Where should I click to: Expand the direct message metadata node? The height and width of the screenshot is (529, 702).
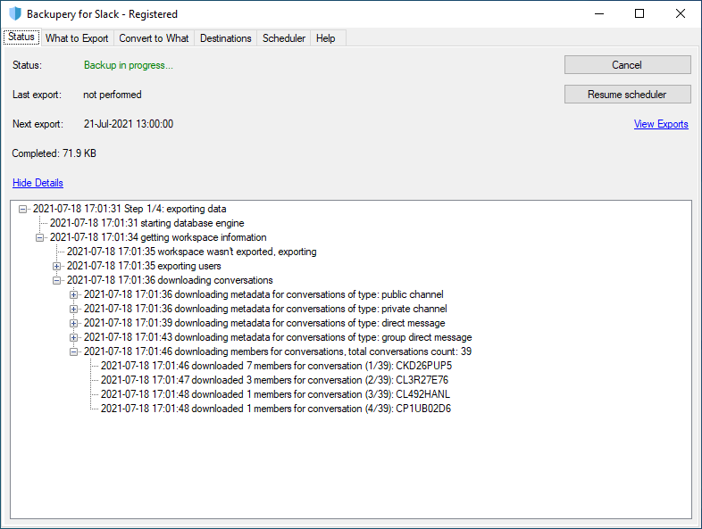click(x=74, y=323)
